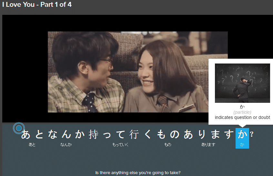The height and width of the screenshot is (176, 273).
Task: Click the か reading in the blue box
Action: tap(242, 145)
